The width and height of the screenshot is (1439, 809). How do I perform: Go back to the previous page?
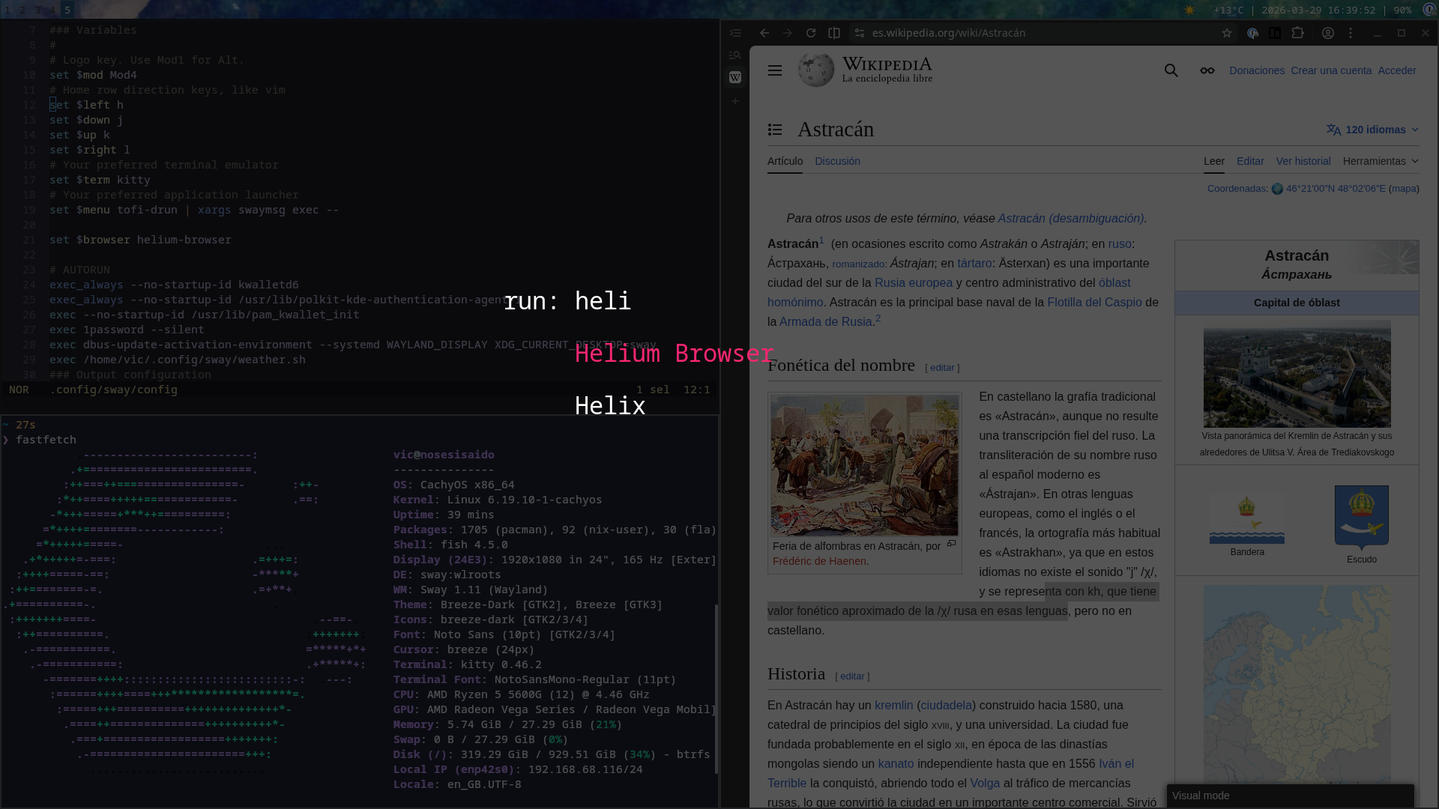pyautogui.click(x=764, y=33)
